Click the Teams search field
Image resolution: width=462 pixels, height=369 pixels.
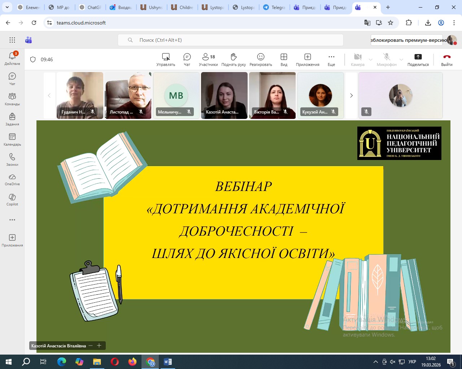click(x=230, y=40)
